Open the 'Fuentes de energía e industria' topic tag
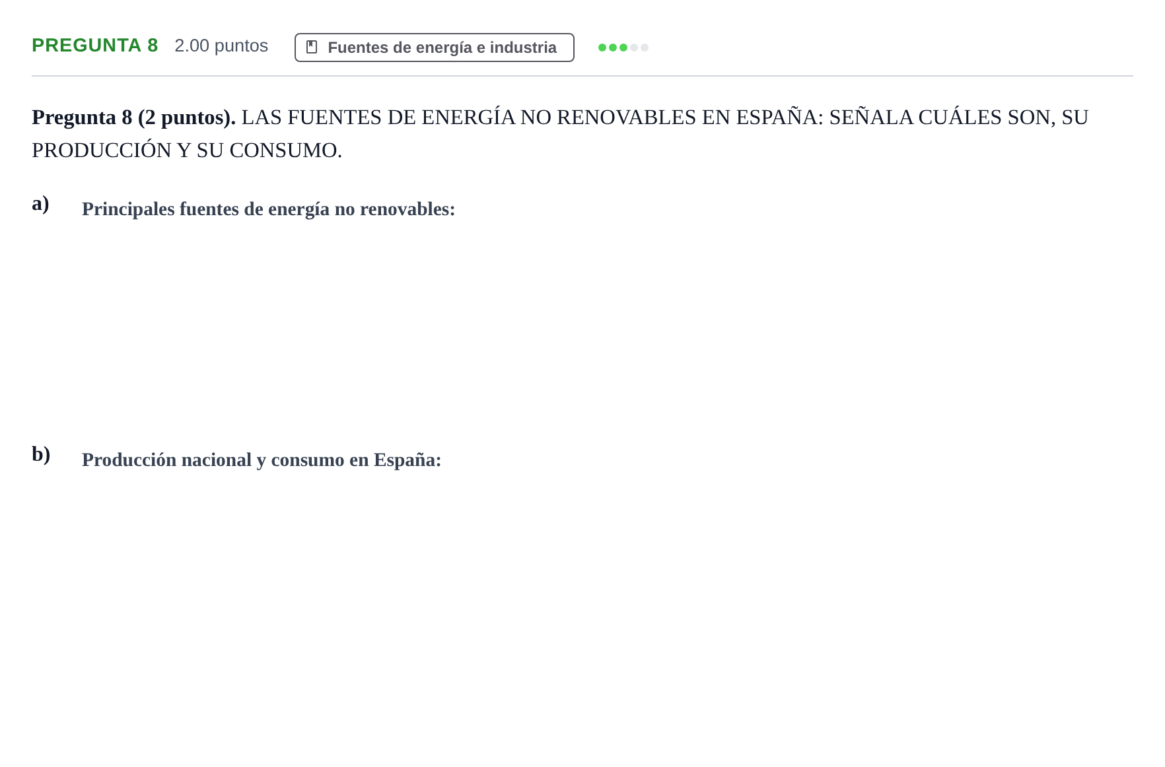 (x=434, y=48)
